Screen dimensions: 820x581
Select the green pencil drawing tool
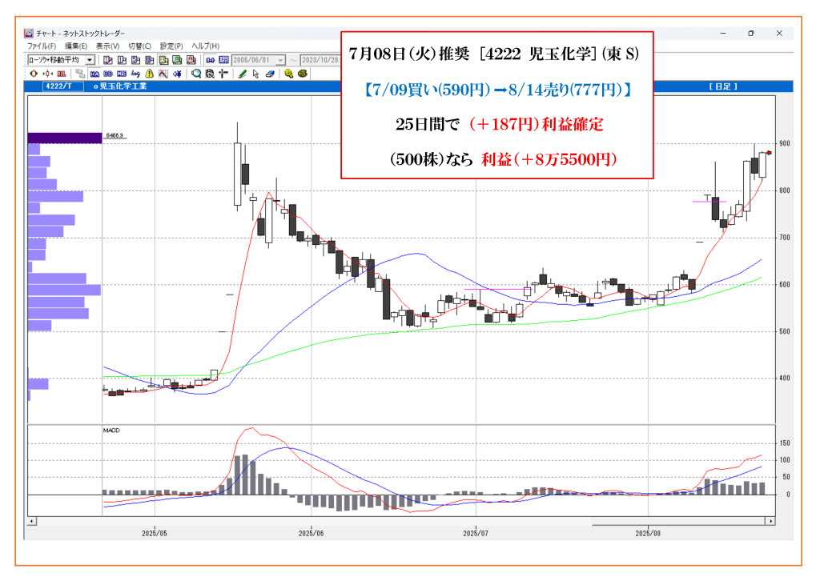tap(242, 74)
